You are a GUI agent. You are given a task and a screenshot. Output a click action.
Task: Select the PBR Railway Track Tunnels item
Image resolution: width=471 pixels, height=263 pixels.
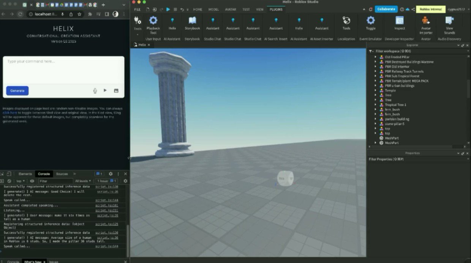[x=404, y=71]
